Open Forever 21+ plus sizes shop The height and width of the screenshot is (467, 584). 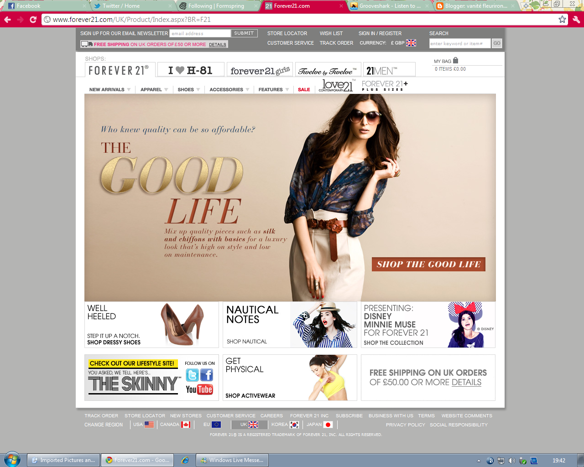(x=385, y=86)
